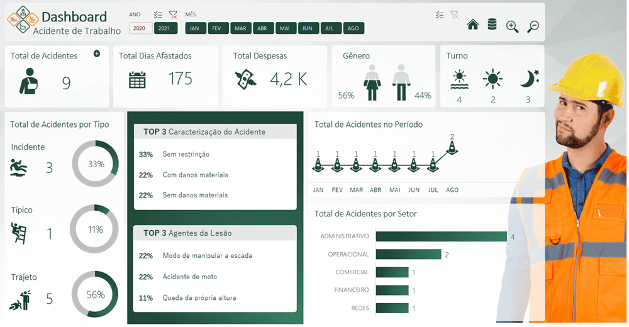
Task: Click the 175 days value
Action: 180,79
